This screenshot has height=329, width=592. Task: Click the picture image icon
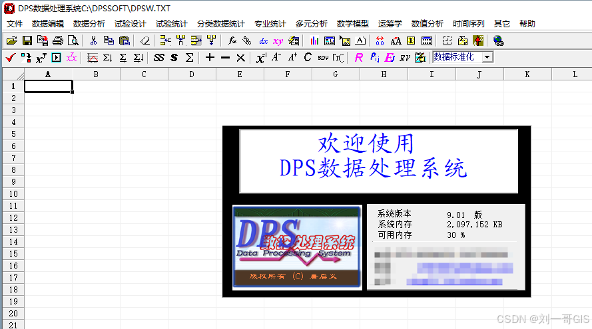pos(345,41)
